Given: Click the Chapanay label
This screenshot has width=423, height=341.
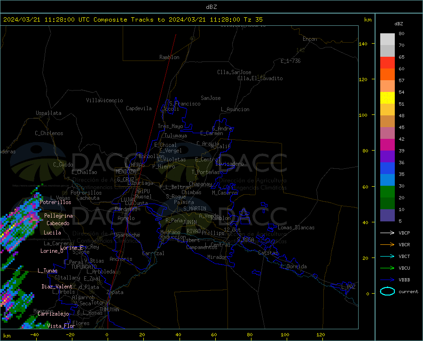Looking at the screenshot, I should [200, 184].
